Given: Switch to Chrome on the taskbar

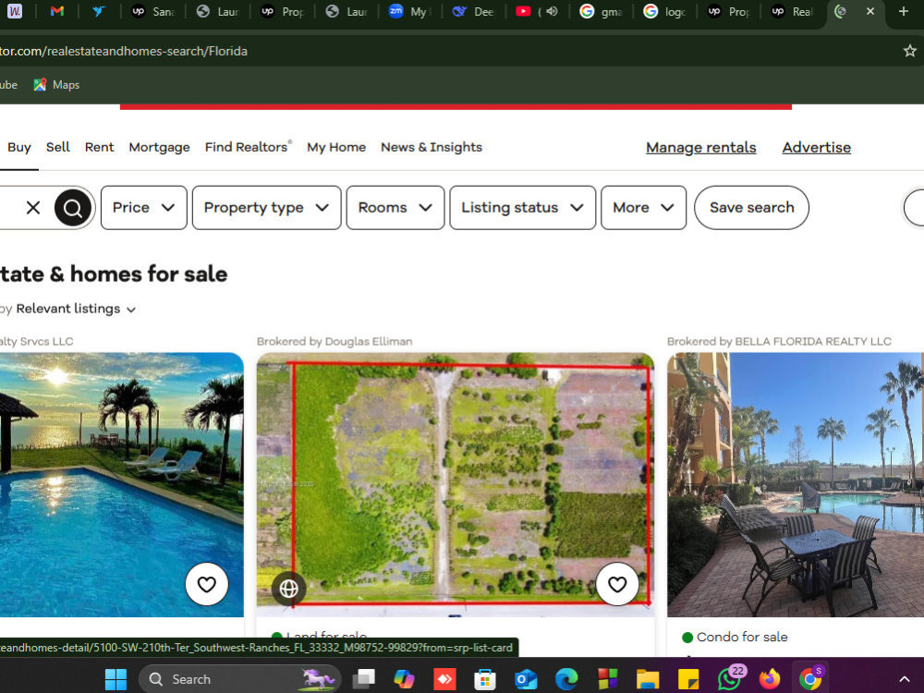Looking at the screenshot, I should point(810,679).
